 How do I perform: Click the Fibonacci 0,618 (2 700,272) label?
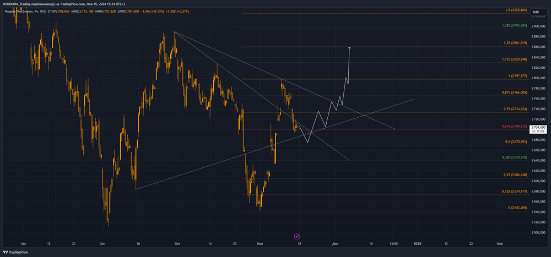click(x=515, y=126)
